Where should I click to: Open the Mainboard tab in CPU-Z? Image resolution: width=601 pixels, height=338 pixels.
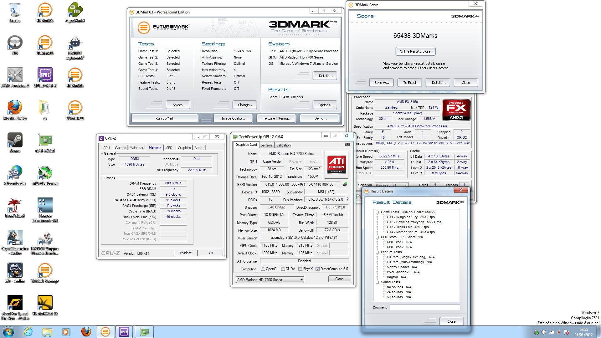137,148
